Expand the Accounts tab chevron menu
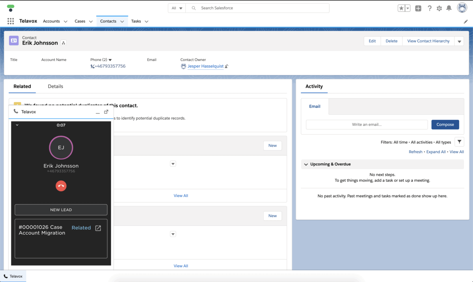The width and height of the screenshot is (473, 282). pyautogui.click(x=65, y=22)
